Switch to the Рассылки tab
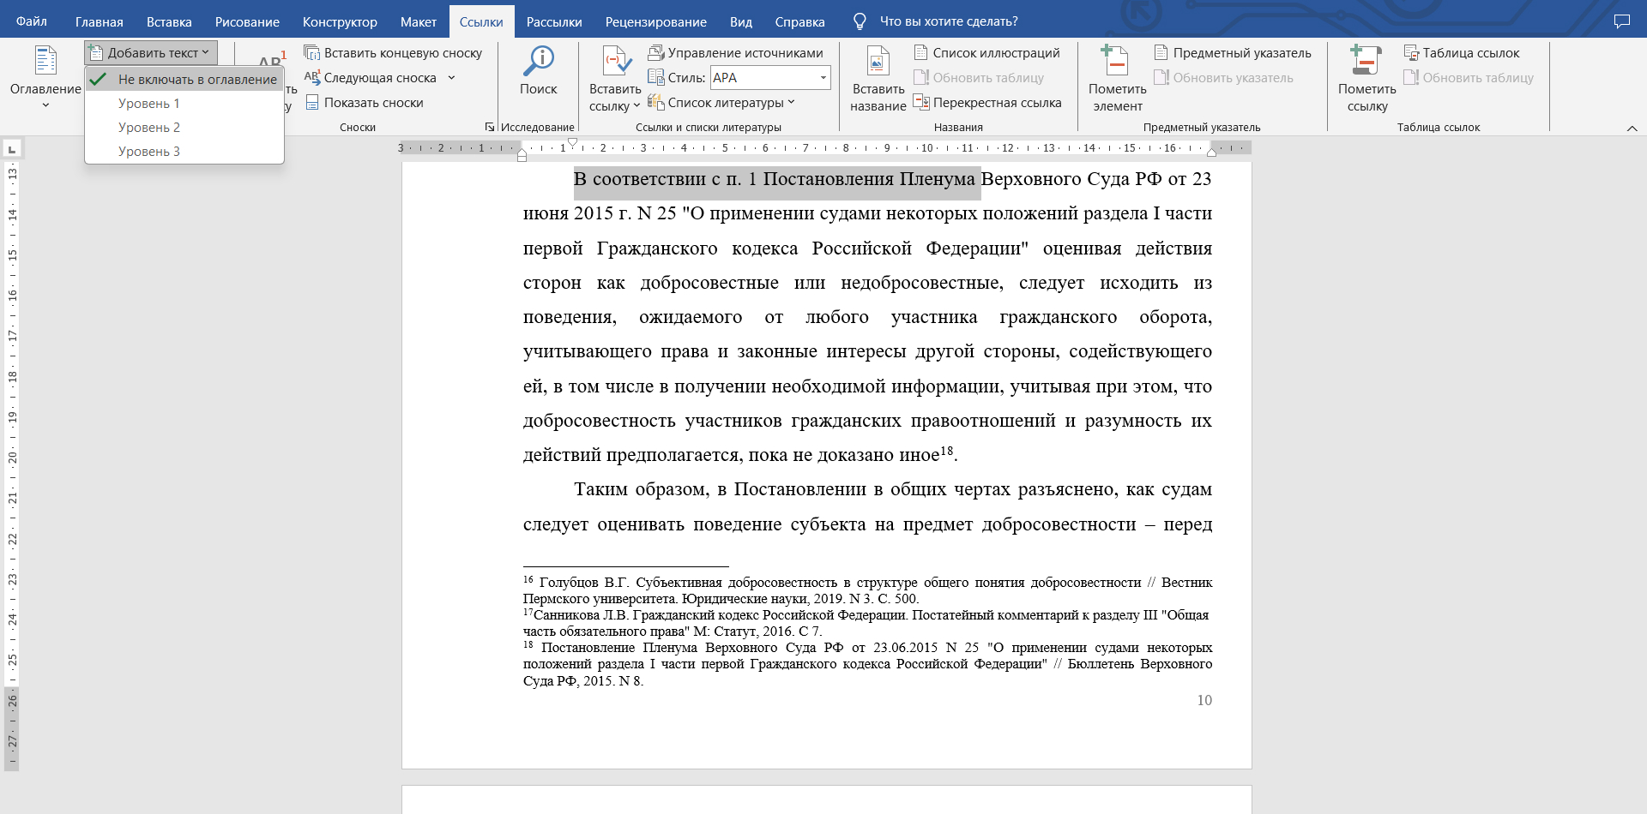The width and height of the screenshot is (1647, 814). pos(554,21)
